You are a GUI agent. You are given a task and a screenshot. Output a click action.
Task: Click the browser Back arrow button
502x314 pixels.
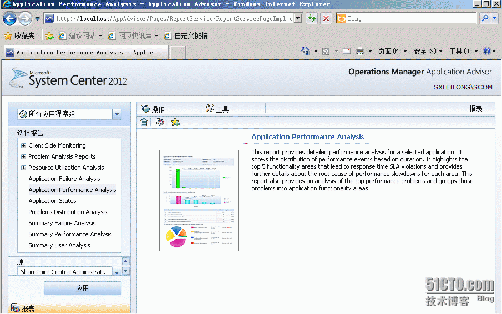click(9, 18)
